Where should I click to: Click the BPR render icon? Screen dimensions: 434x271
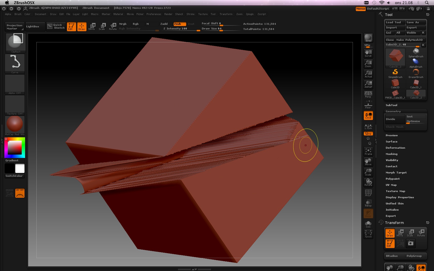tap(368, 38)
